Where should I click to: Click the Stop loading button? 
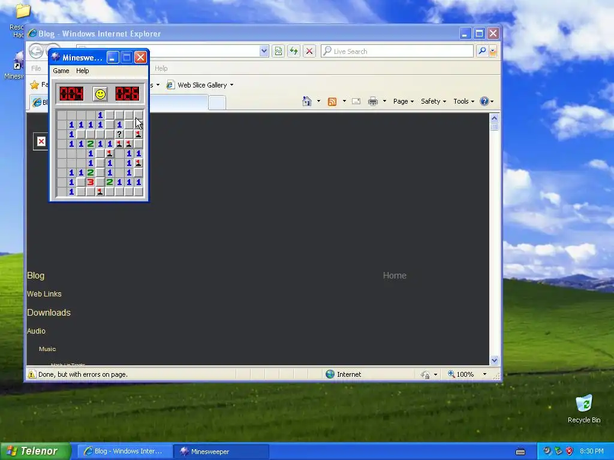(309, 52)
